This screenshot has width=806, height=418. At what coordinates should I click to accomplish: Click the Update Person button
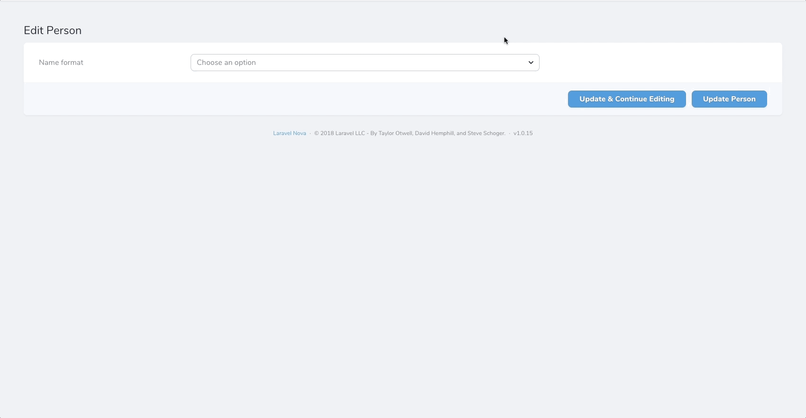tap(729, 99)
